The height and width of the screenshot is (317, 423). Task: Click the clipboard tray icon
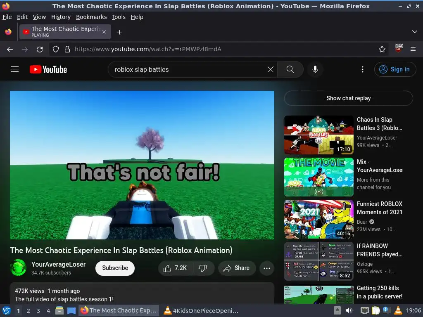coord(376,310)
